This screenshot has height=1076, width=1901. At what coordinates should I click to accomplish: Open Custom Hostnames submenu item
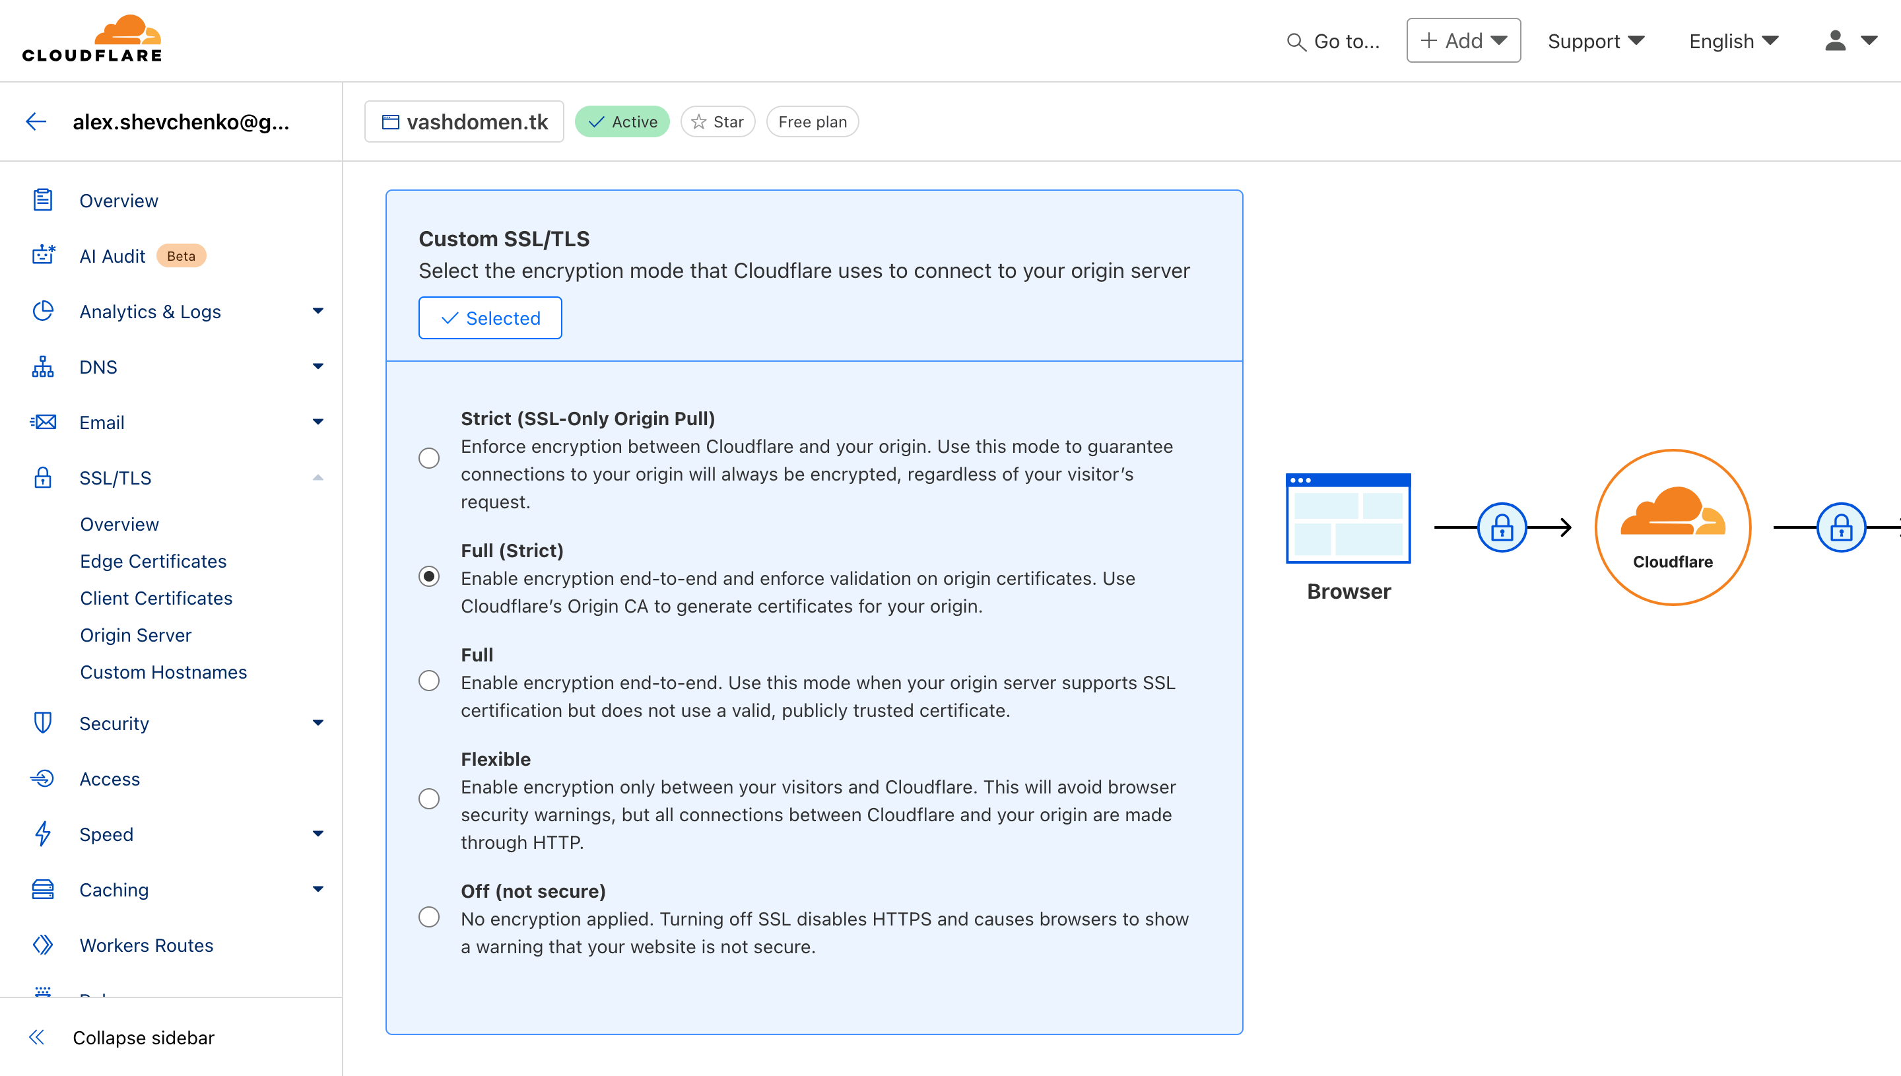click(163, 672)
